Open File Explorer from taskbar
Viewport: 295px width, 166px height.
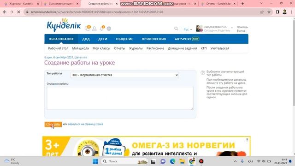pyautogui.click(x=182, y=161)
